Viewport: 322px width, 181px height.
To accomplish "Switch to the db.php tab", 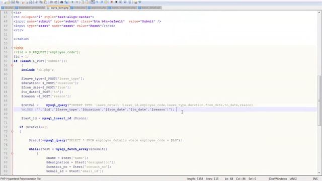I will [7, 8].
